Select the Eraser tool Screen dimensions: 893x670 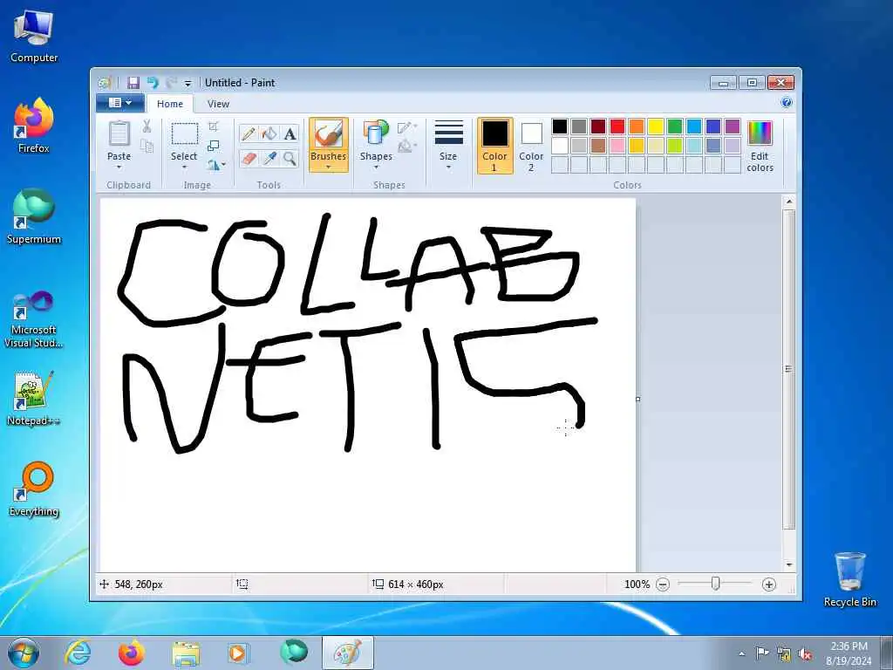coord(249,158)
